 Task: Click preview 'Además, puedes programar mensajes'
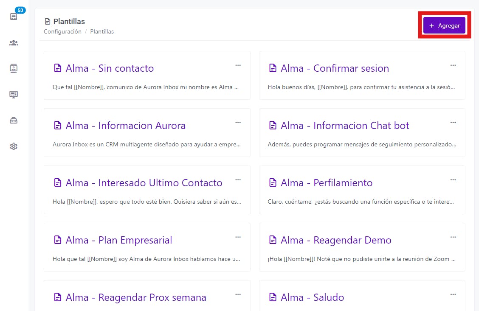pyautogui.click(x=362, y=144)
